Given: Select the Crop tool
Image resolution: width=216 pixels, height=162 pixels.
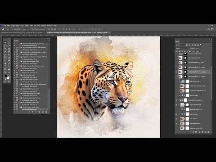Looking at the screenshot, I should (5, 49).
